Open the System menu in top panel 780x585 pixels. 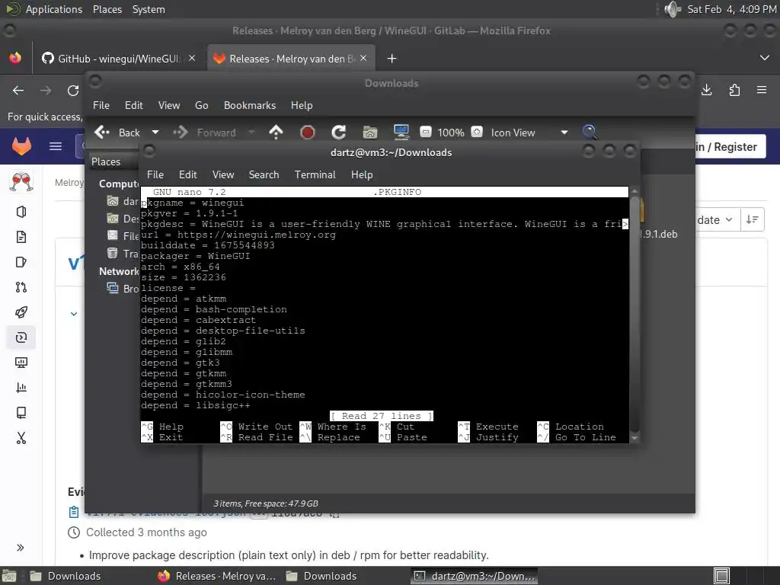point(149,9)
